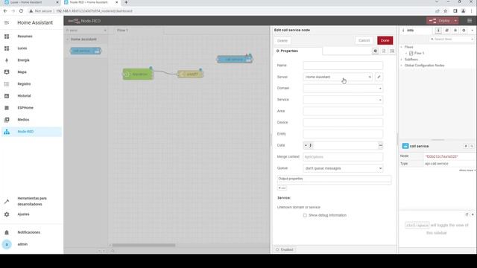Select the Properties tab
Screen dimensions: 477x268
[297, 51]
